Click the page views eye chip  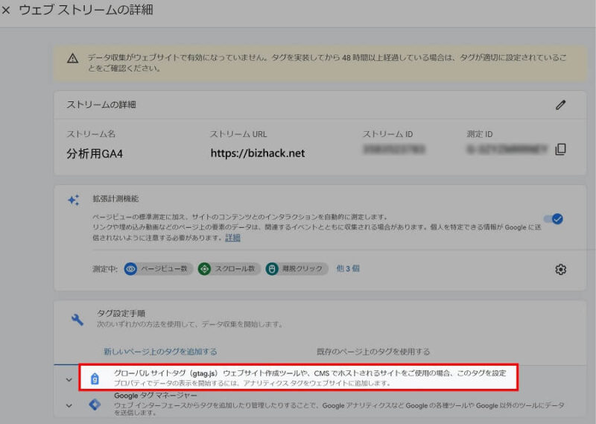coord(158,269)
